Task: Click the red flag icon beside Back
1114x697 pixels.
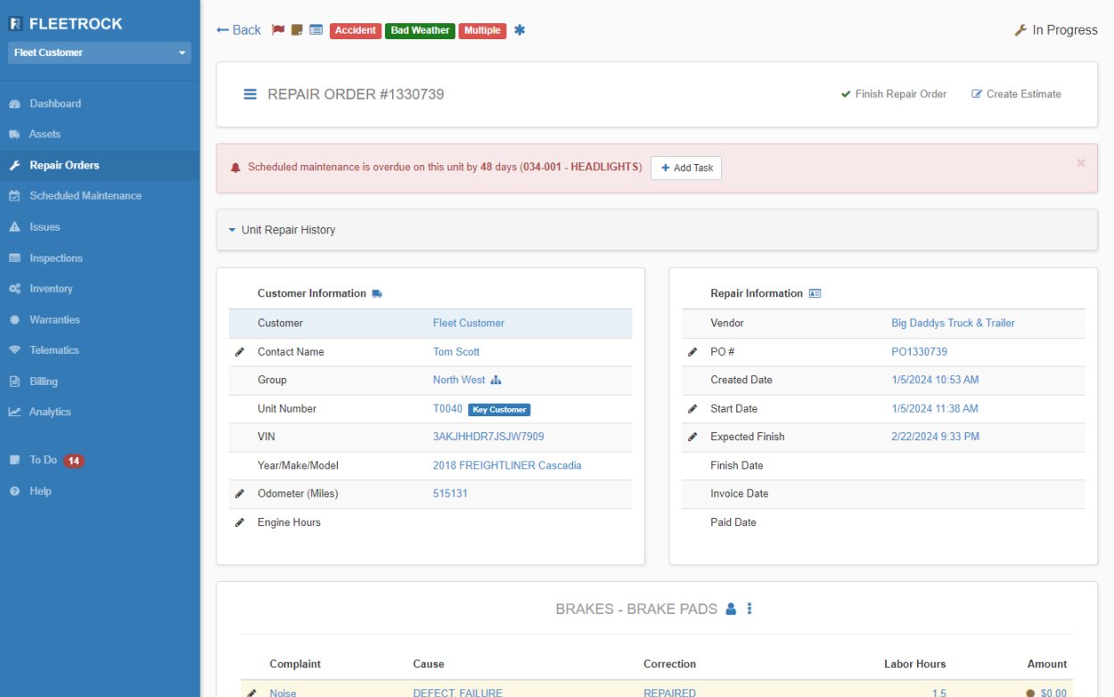Action: tap(278, 30)
